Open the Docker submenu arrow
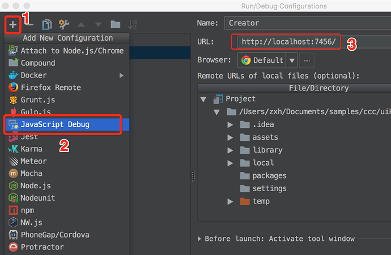Screen dimensions: 391x255 click(121, 75)
